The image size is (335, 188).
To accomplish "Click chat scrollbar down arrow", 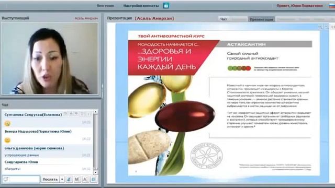I will coord(95,172).
